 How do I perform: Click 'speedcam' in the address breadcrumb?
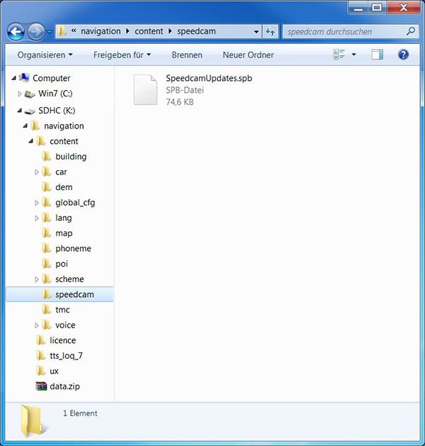pyautogui.click(x=196, y=31)
